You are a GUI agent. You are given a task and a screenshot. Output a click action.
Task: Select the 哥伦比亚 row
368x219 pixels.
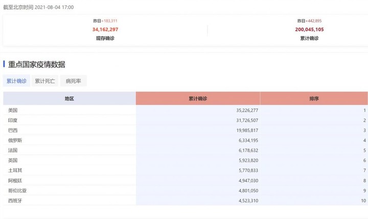pyautogui.click(x=186, y=190)
